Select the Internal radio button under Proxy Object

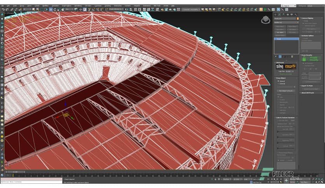pyautogui.click(x=278, y=81)
